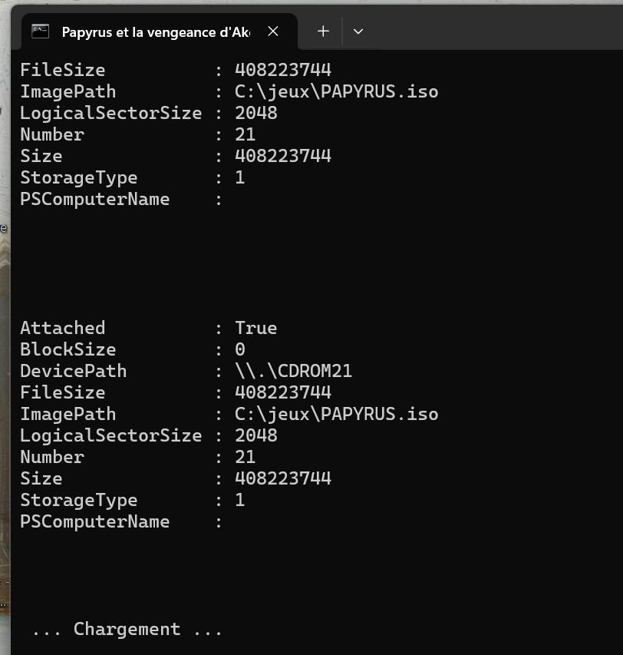This screenshot has height=655, width=623.
Task: Click the DevicePath property label
Action: click(x=74, y=371)
